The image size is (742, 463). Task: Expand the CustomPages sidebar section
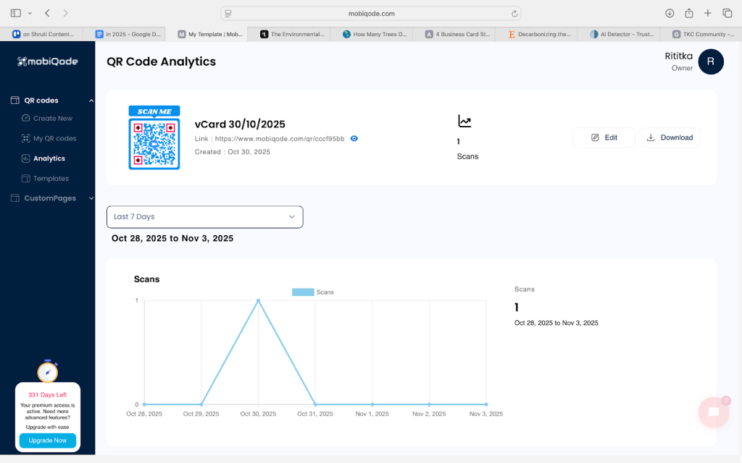91,198
